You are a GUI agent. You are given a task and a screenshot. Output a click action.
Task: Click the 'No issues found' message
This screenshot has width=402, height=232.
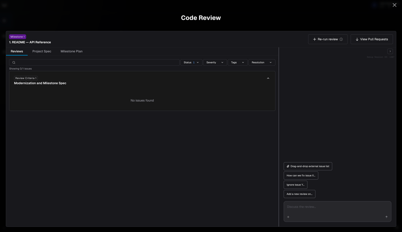pos(142,101)
